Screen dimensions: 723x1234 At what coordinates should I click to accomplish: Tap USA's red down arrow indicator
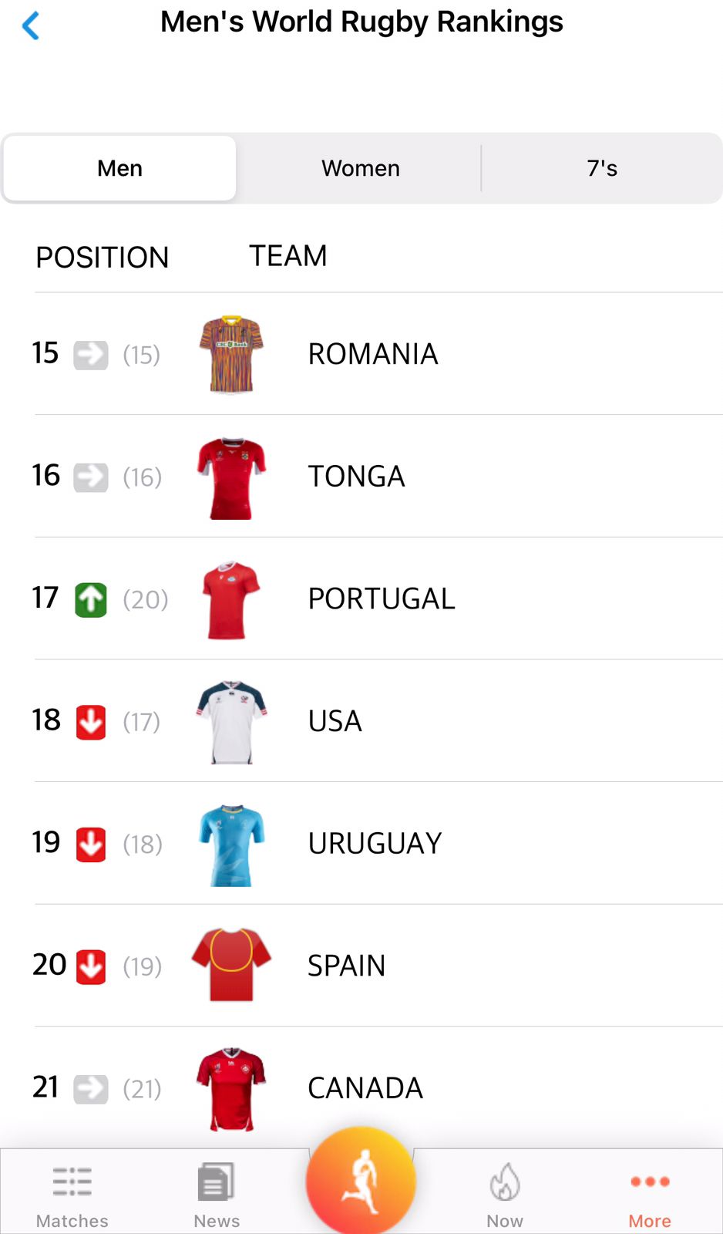(x=91, y=722)
